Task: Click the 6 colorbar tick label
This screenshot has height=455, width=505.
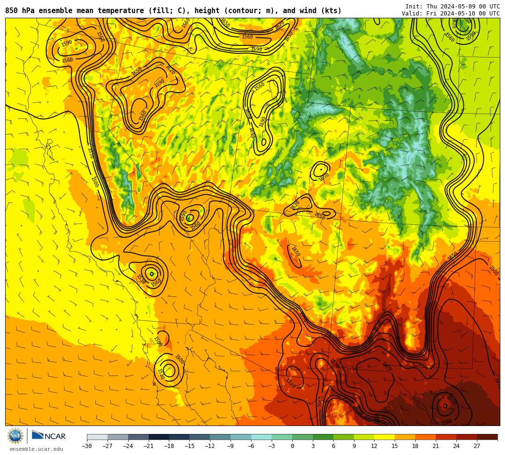Action: point(333,446)
